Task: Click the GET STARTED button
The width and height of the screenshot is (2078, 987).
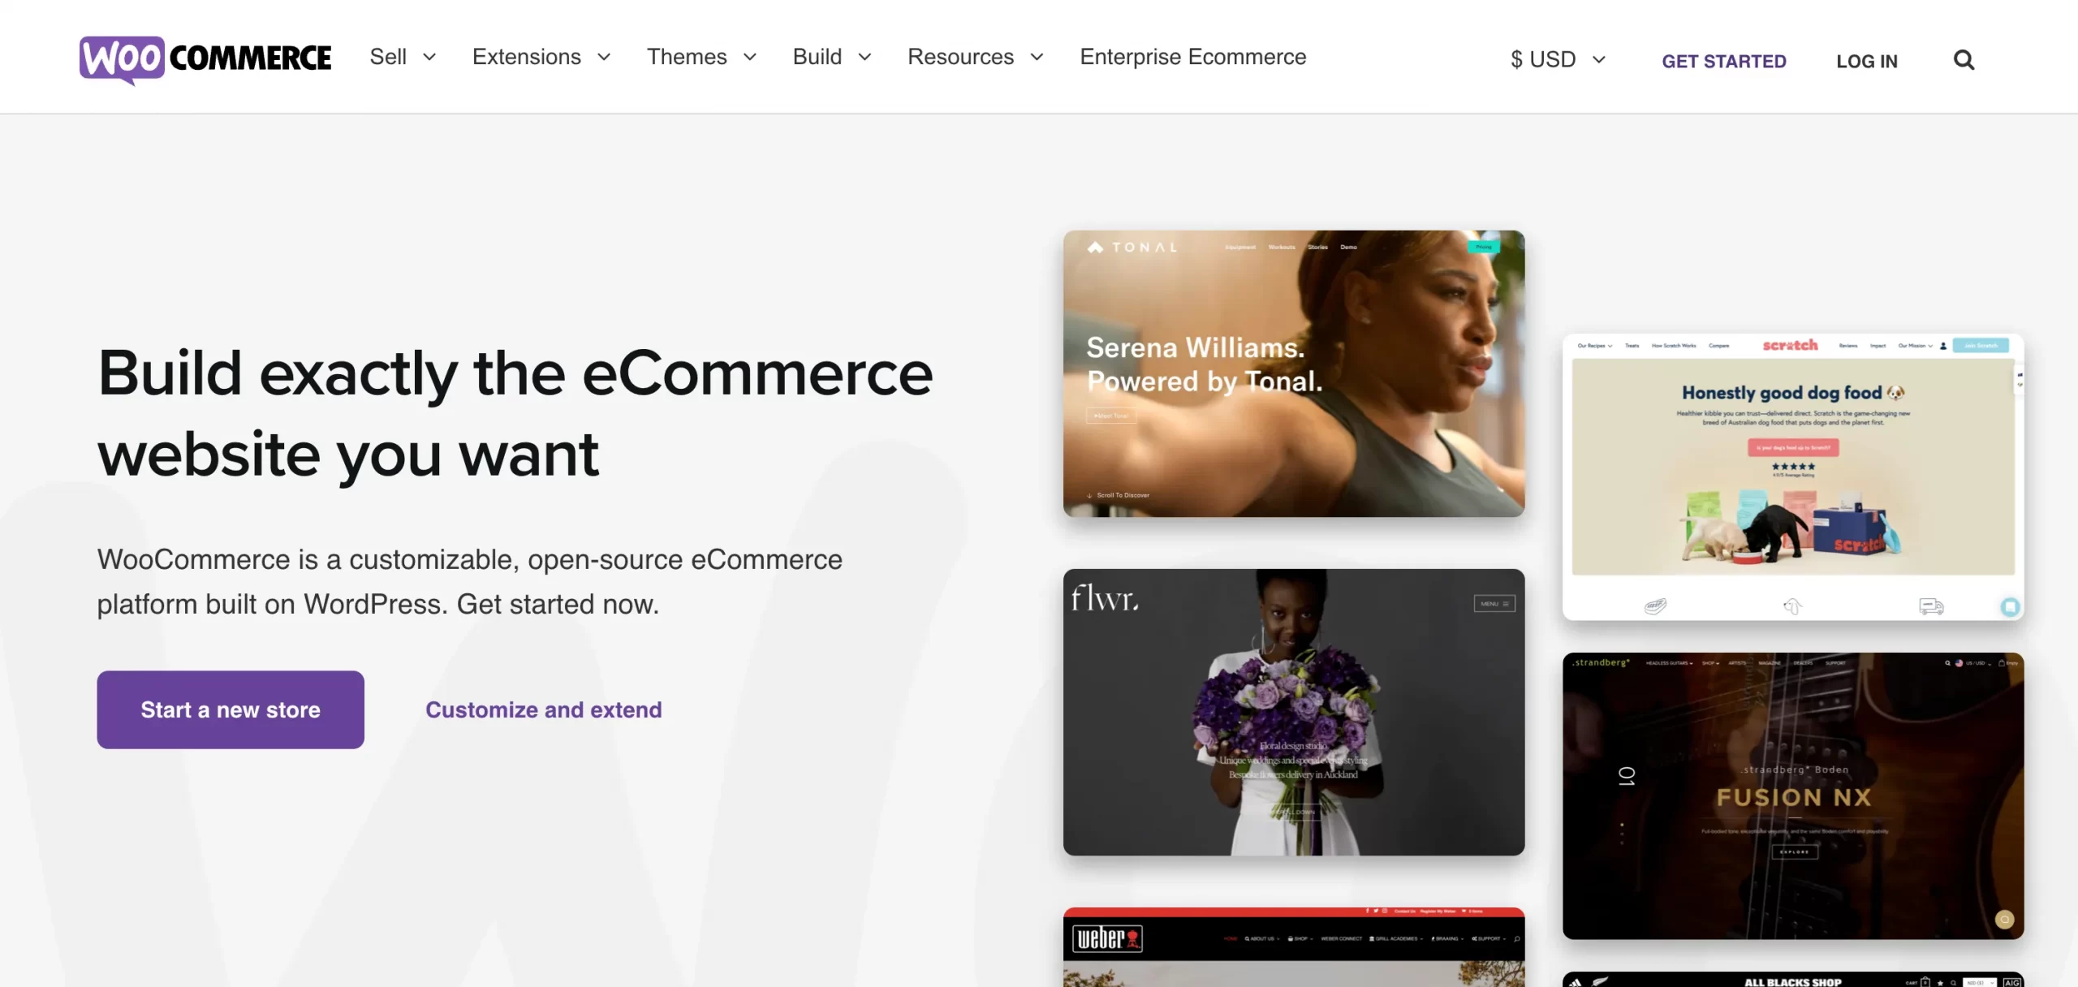Action: [1724, 58]
